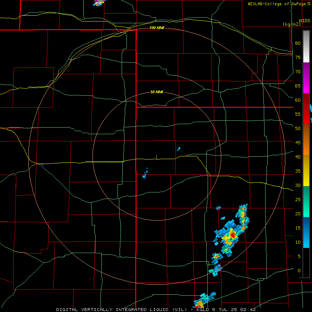The image size is (312, 312).
Task: Click the legend value 5
Action: coord(299,257)
